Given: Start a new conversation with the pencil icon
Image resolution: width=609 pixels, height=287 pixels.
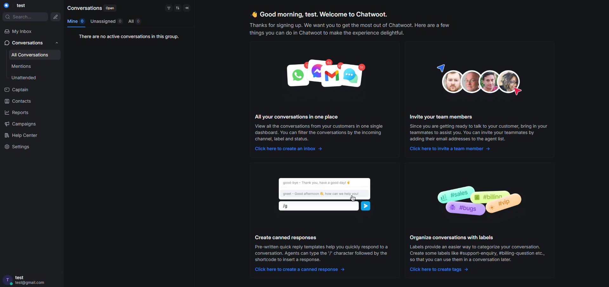Looking at the screenshot, I should pyautogui.click(x=55, y=16).
